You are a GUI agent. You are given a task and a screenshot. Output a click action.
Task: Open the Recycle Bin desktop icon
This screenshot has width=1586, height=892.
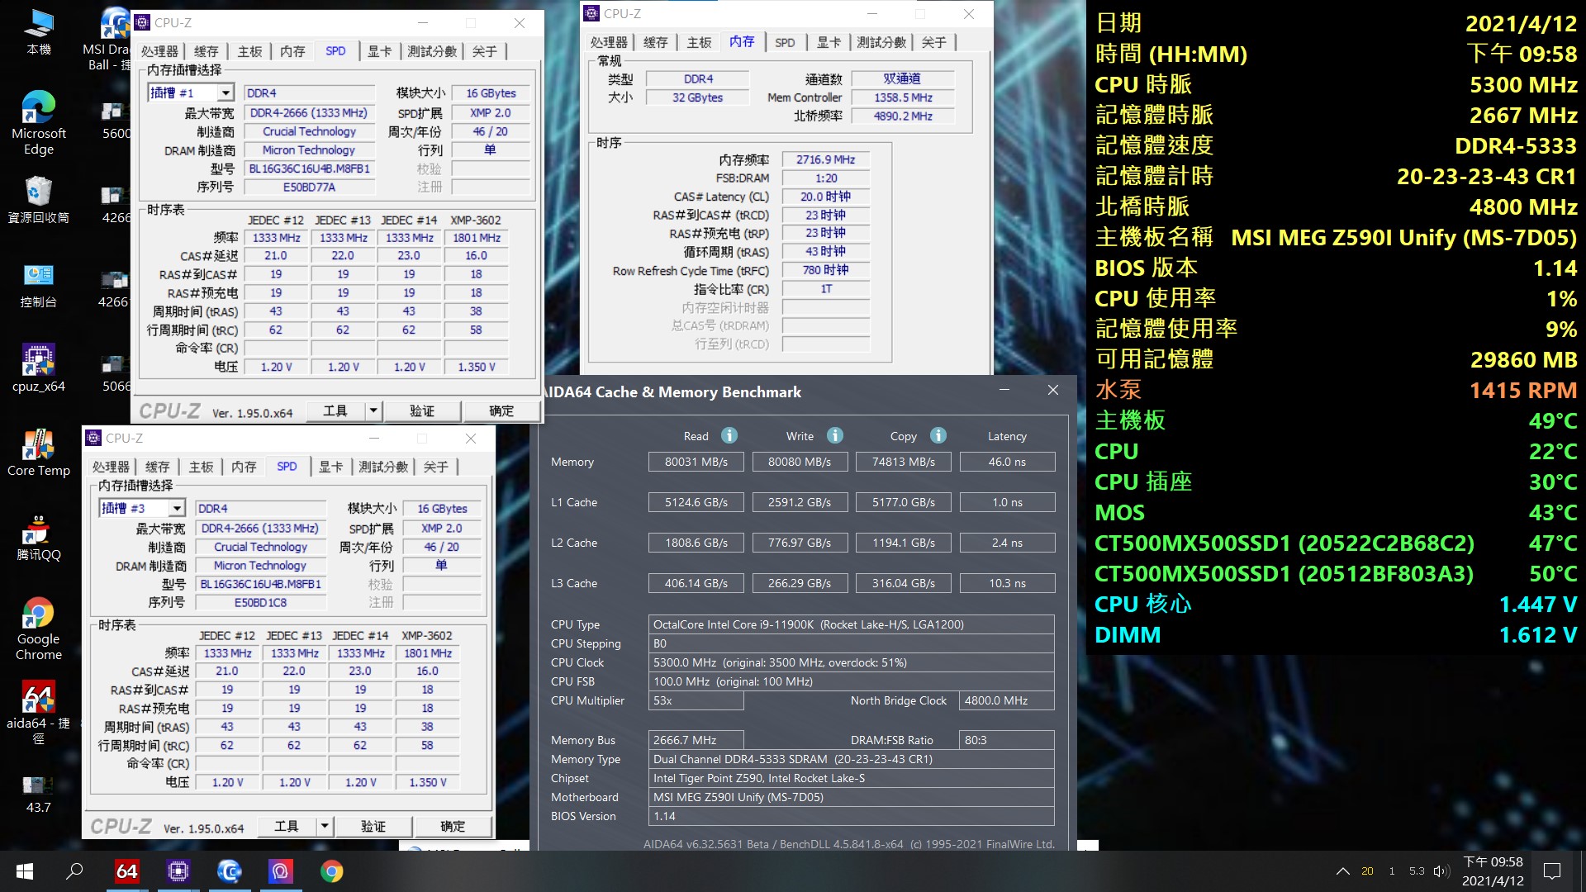[38, 199]
